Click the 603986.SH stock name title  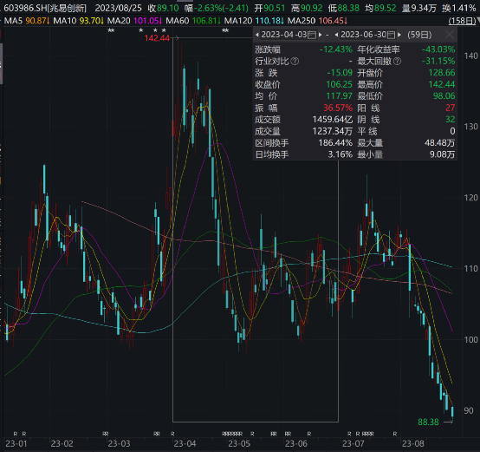tap(45, 8)
